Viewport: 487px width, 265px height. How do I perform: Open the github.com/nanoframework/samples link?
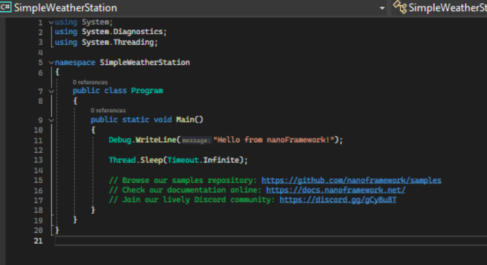pos(351,180)
